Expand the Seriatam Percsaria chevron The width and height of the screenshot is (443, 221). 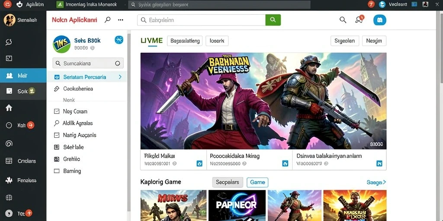click(120, 77)
